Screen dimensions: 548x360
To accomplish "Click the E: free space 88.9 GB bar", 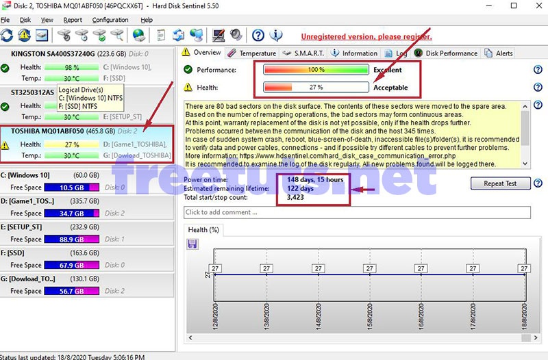I will [72, 239].
